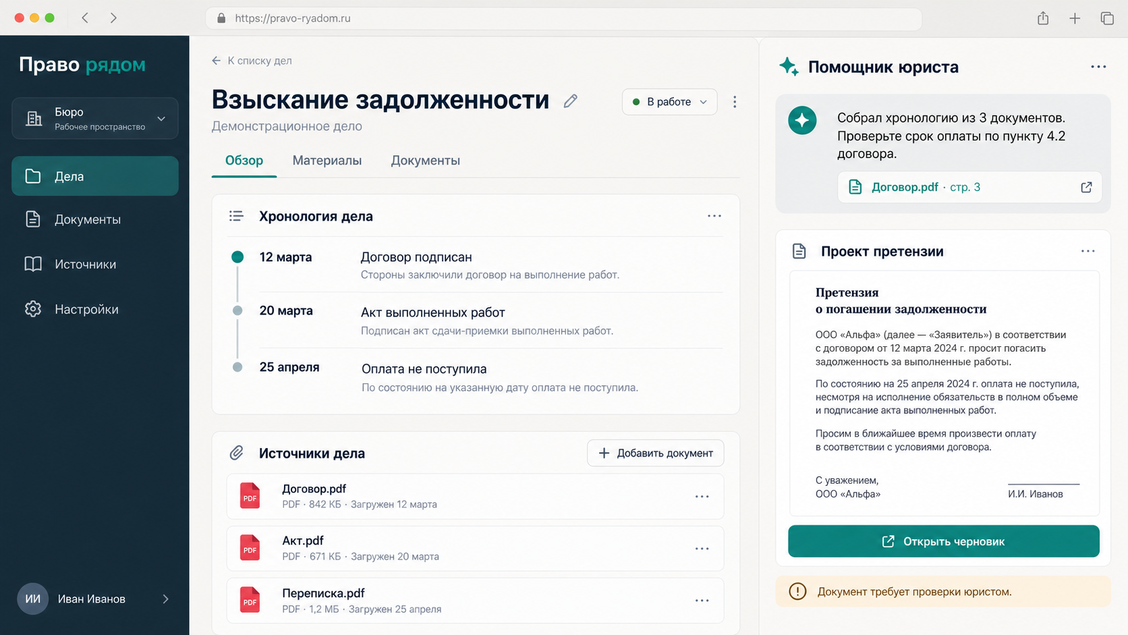Click the Открыть черновик button
The width and height of the screenshot is (1128, 635).
tap(944, 541)
